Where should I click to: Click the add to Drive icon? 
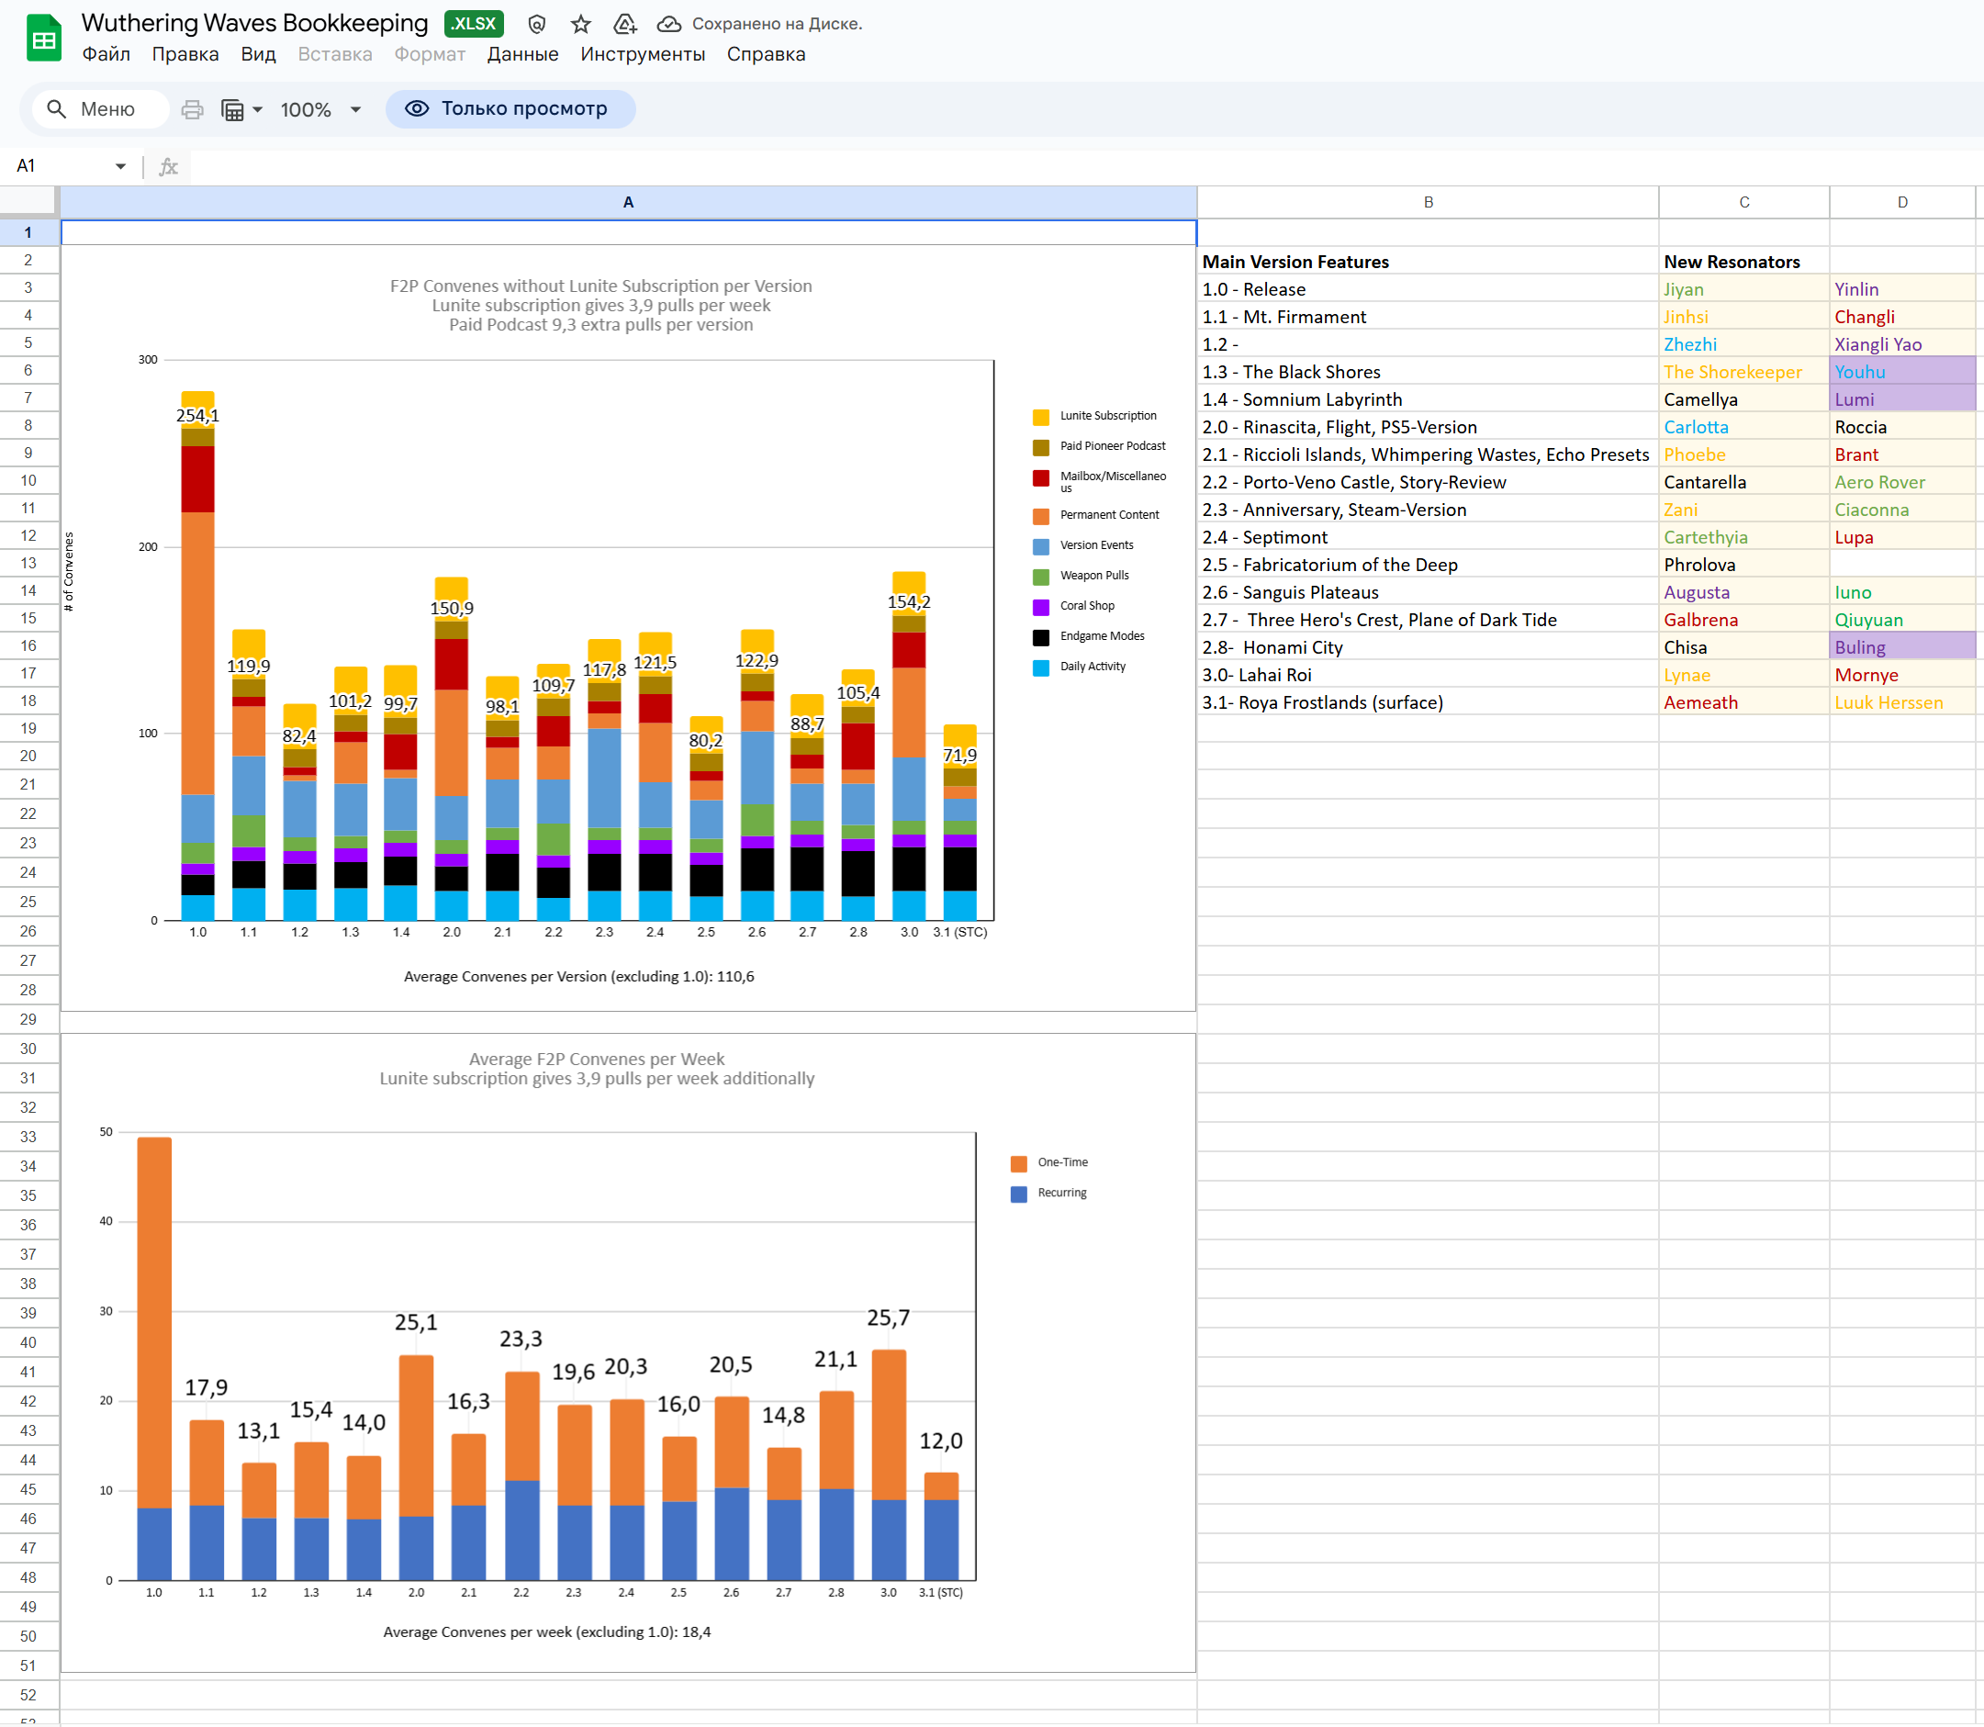(624, 24)
